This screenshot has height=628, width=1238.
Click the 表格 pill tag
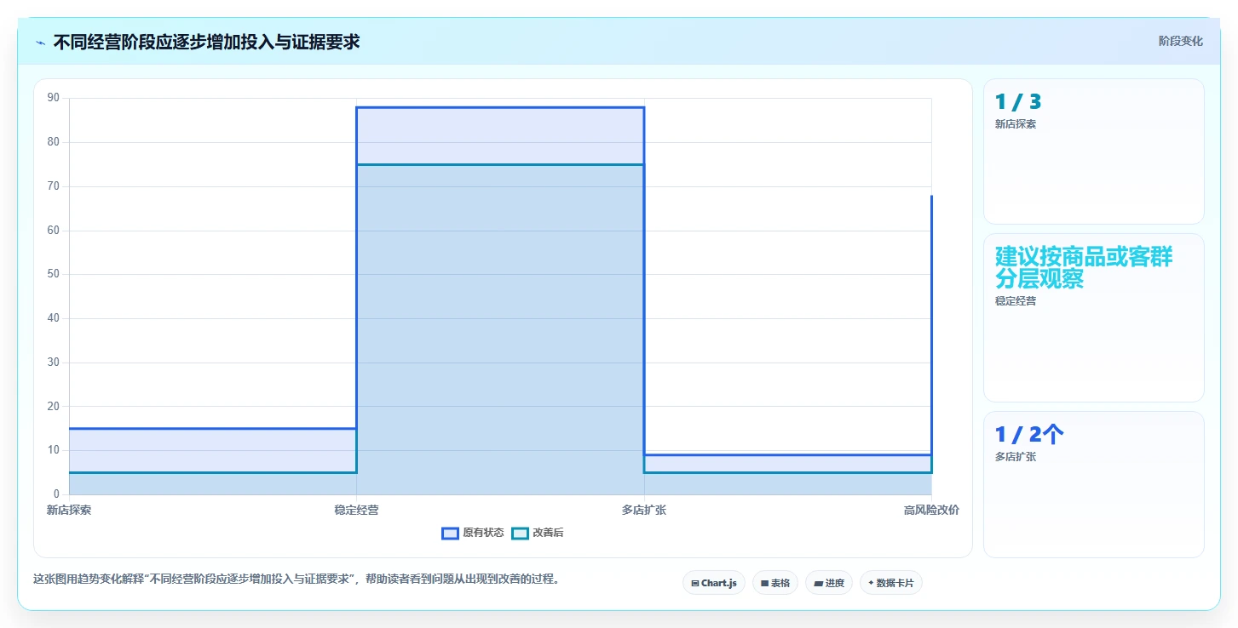[x=775, y=583]
